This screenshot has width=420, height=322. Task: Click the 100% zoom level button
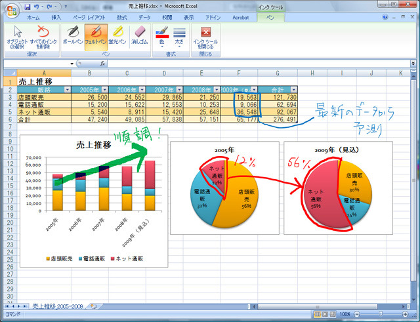345,314
